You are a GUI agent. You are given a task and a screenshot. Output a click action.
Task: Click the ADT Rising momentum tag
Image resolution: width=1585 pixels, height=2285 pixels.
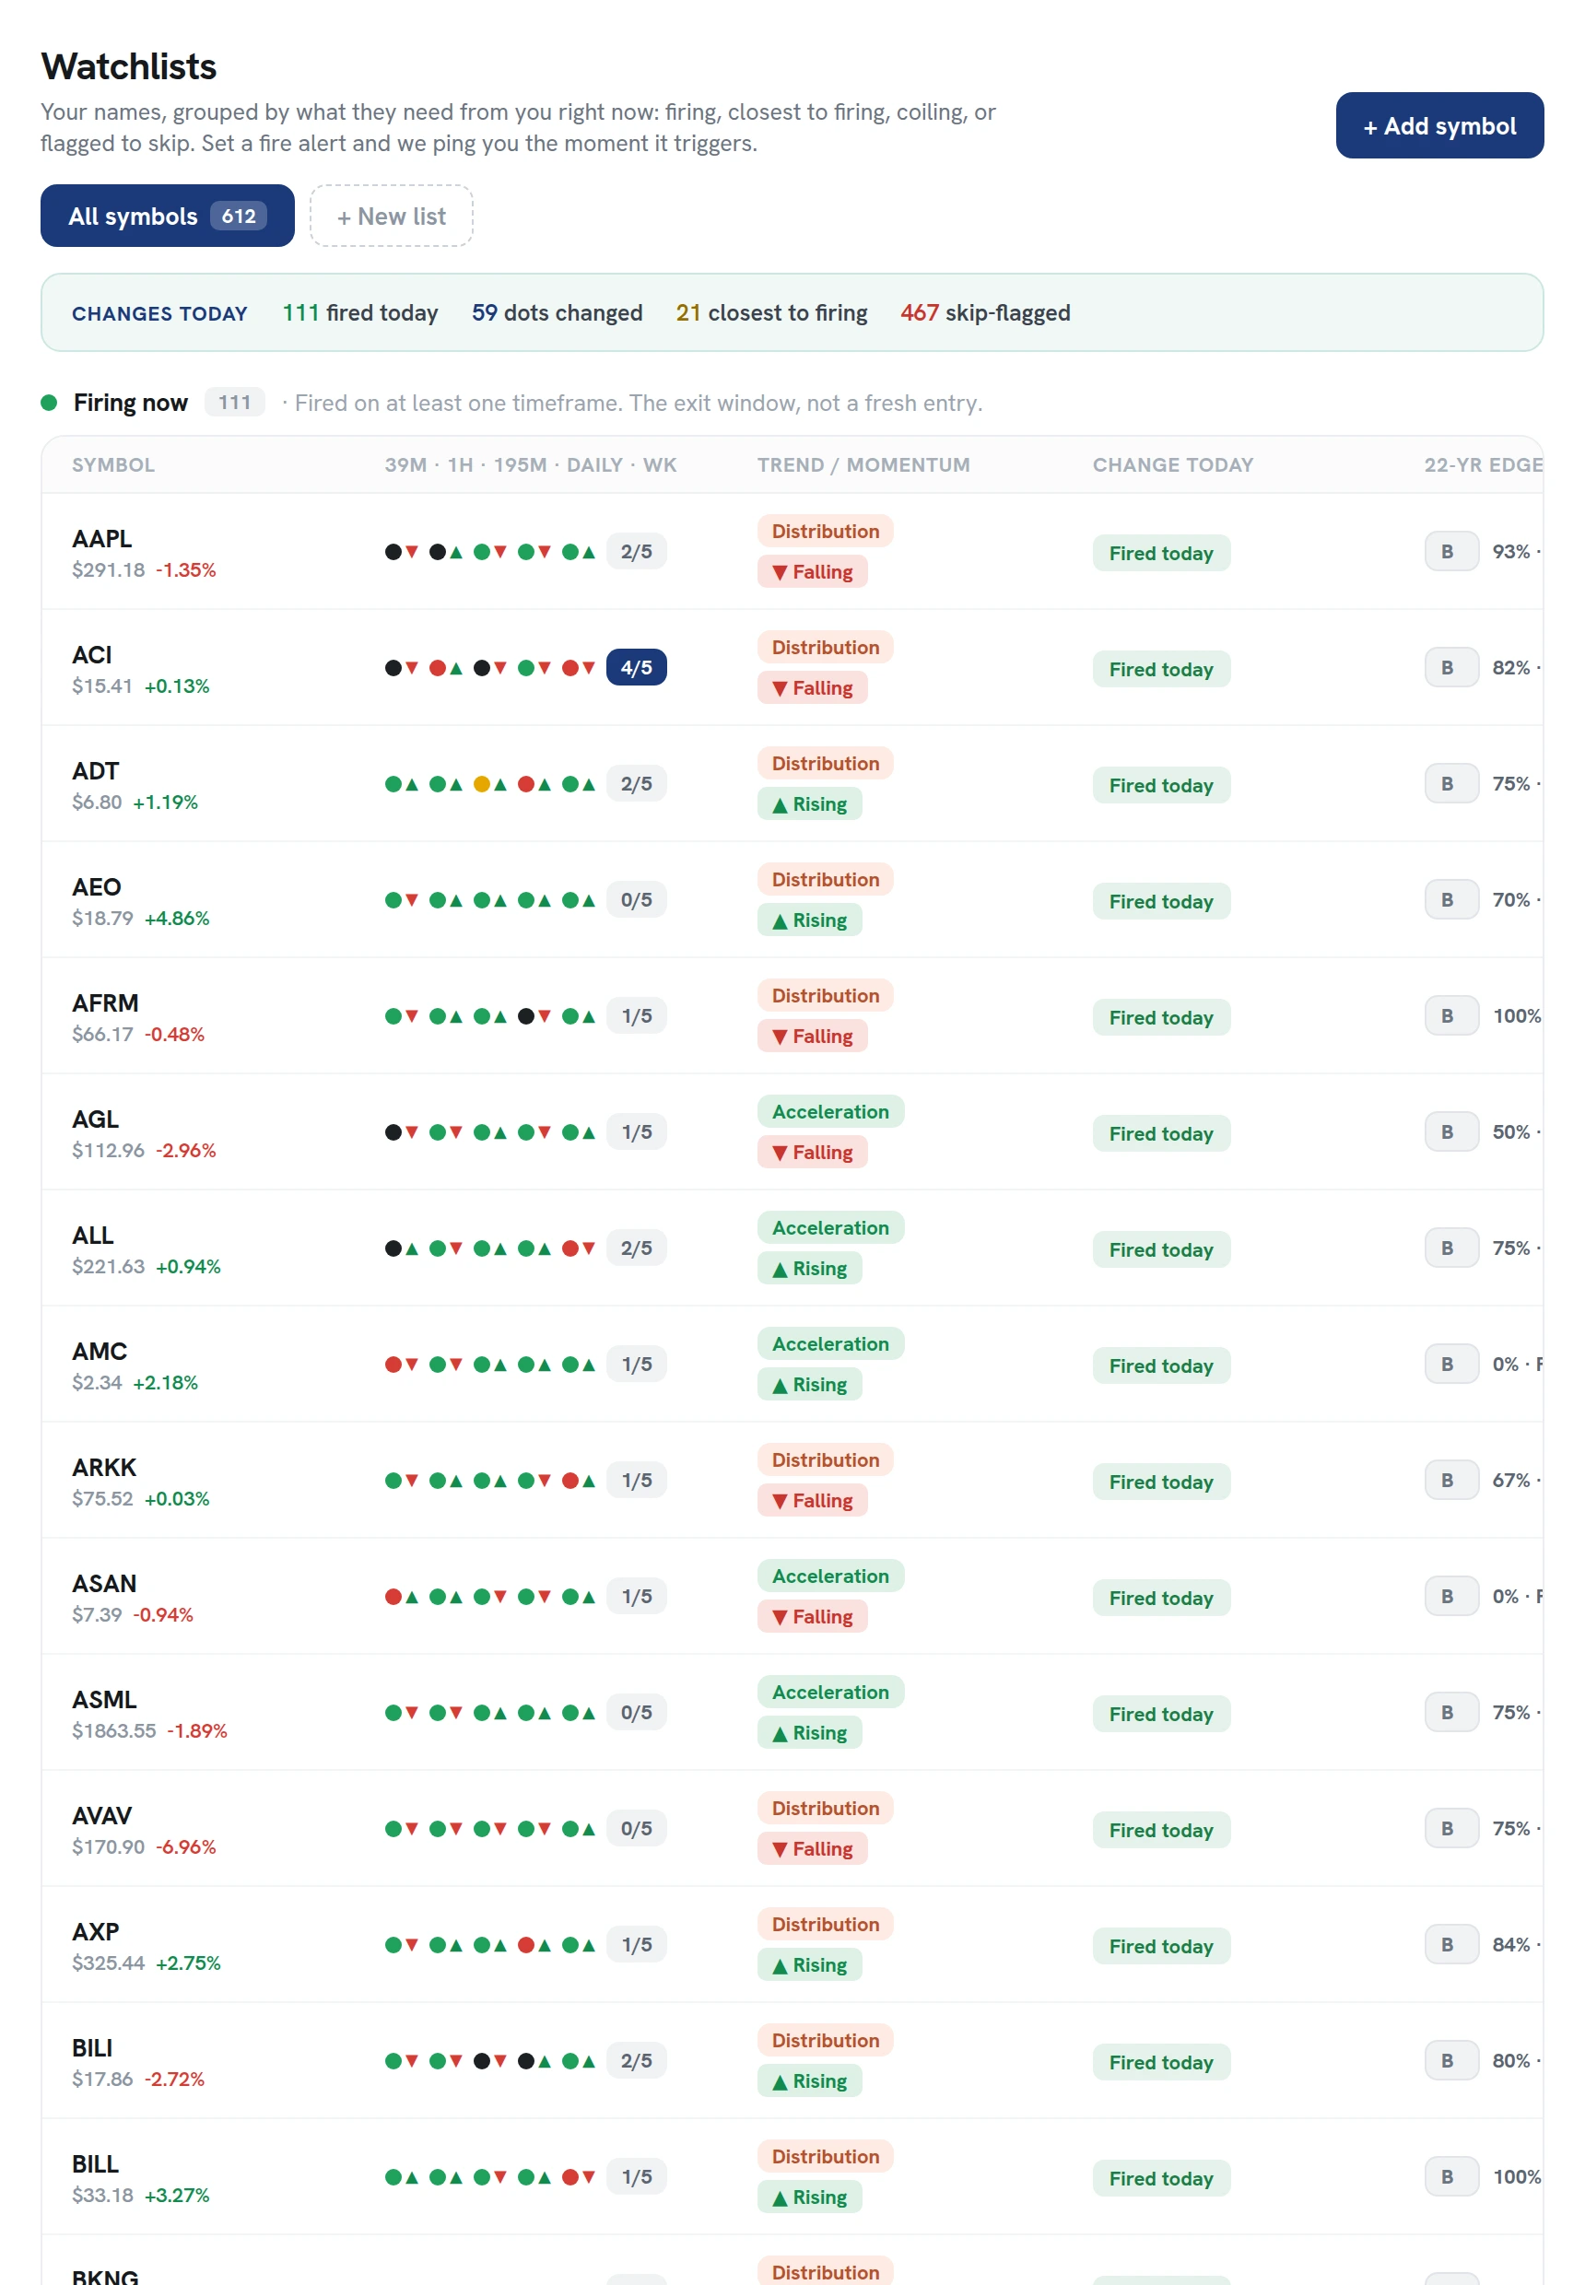[809, 804]
